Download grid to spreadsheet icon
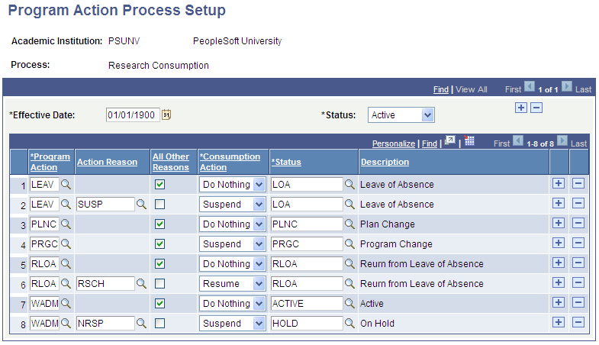599x345 pixels. (x=469, y=141)
